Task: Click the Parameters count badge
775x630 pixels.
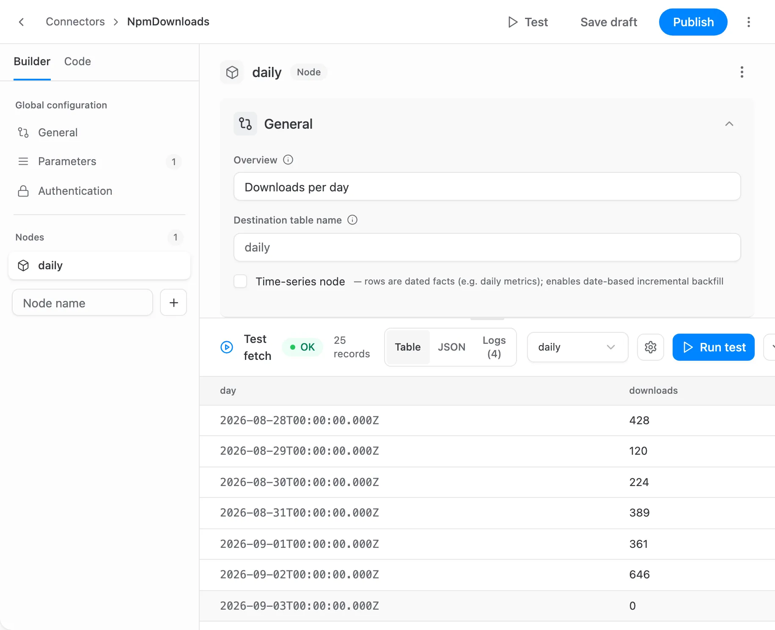Action: pyautogui.click(x=173, y=162)
